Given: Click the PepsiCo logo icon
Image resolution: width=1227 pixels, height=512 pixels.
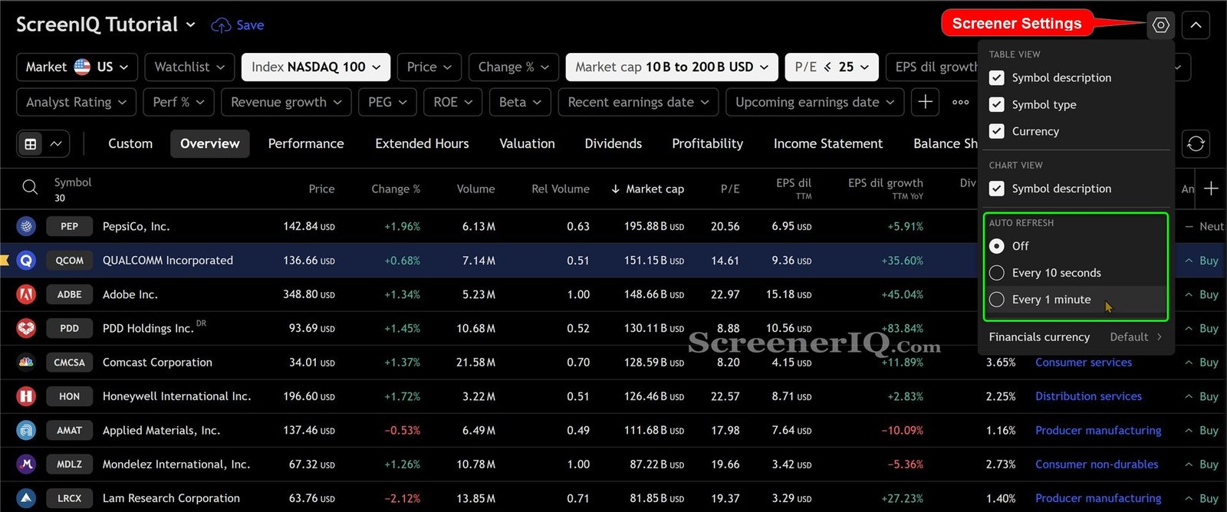Looking at the screenshot, I should 26,226.
